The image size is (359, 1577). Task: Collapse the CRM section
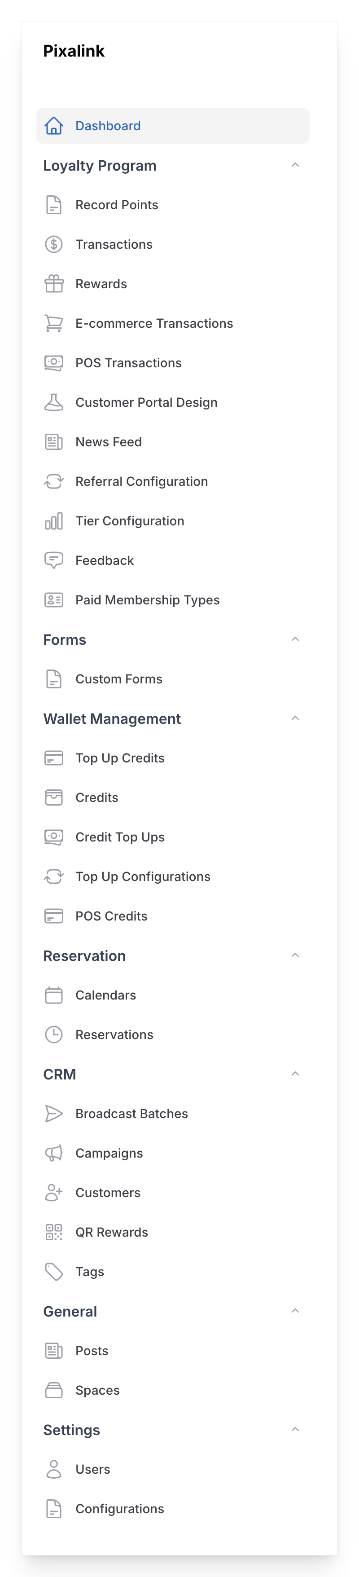295,1073
